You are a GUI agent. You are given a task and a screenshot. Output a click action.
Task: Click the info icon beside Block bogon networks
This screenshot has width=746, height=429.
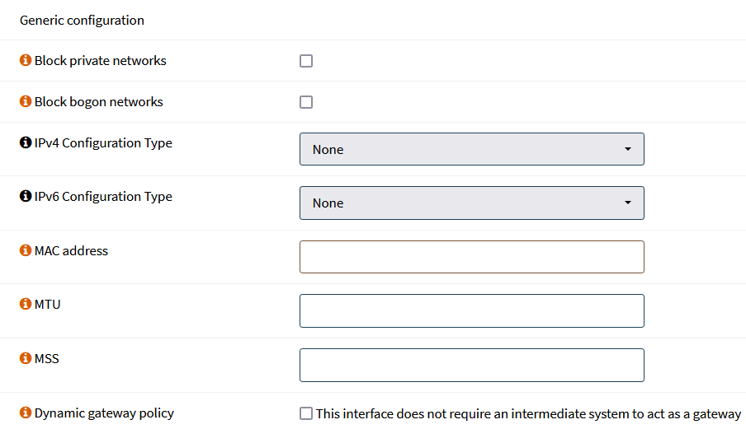(26, 102)
